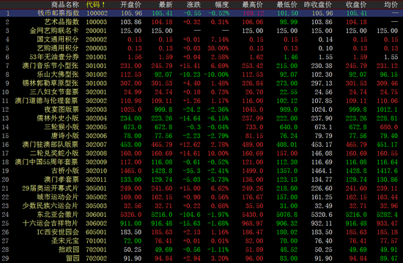Select 53年无油壹分券 row name
This screenshot has height=263, width=403.
pyautogui.click(x=54, y=57)
